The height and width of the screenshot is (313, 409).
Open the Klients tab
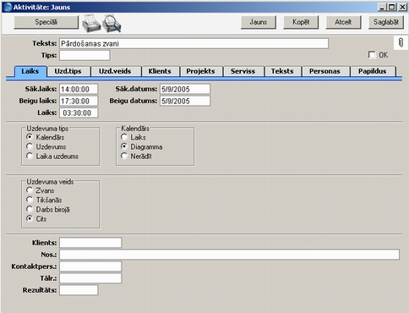coord(160,71)
